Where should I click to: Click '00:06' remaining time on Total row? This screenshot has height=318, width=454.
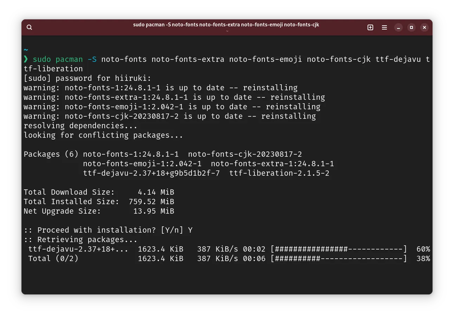[x=254, y=258]
